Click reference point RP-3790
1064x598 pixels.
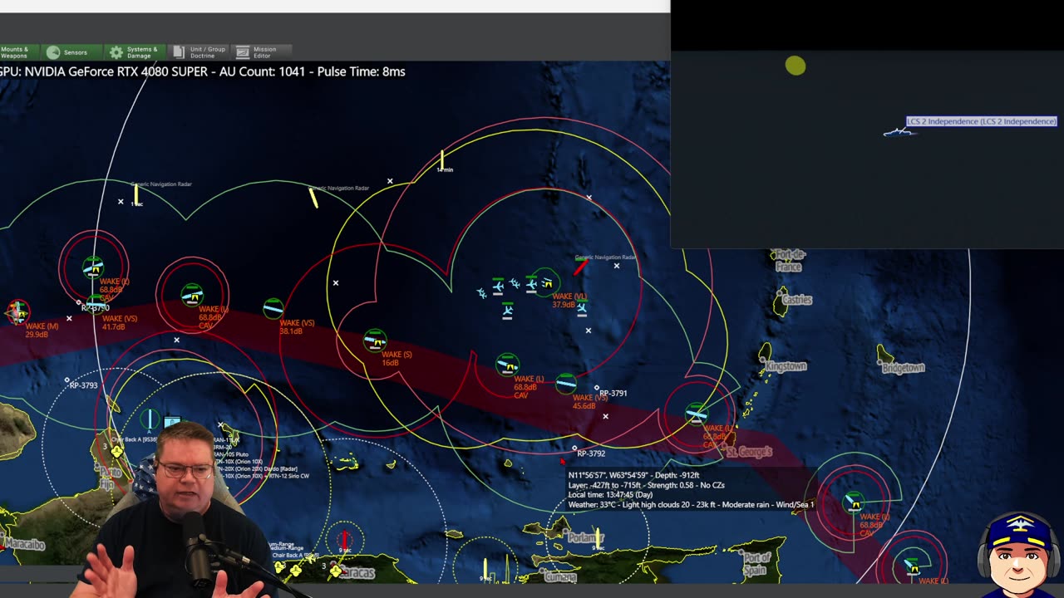[79, 302]
